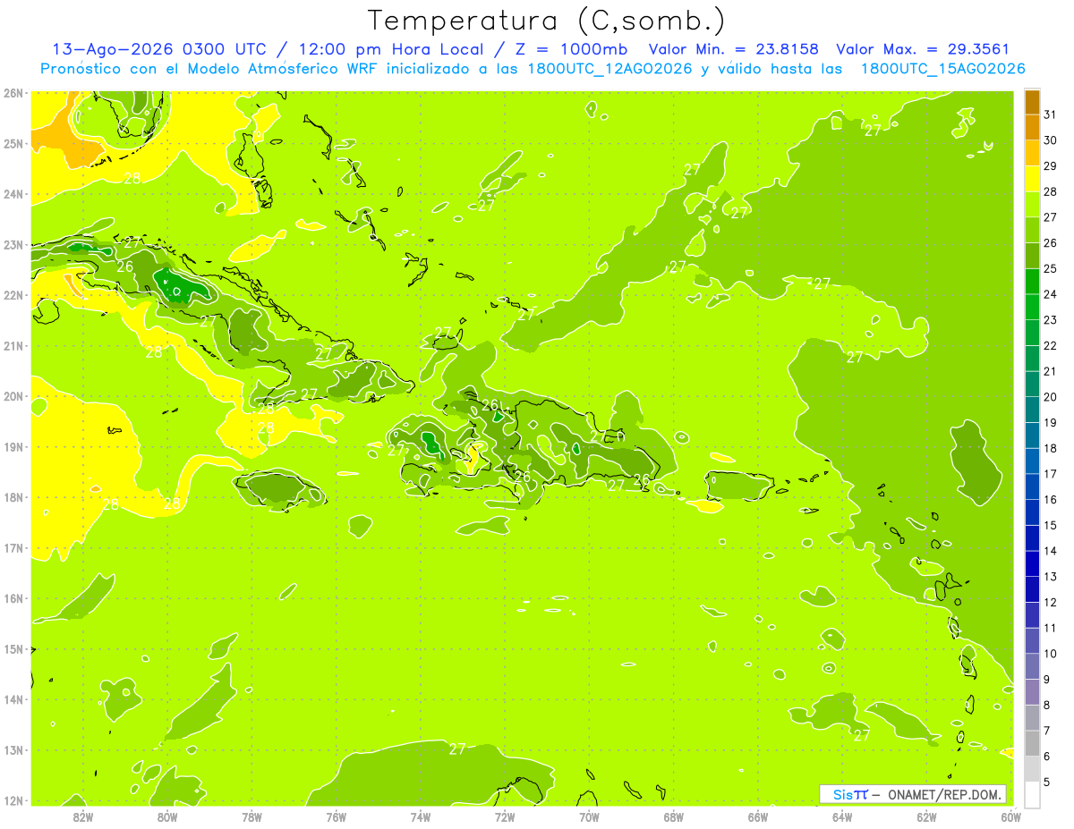Click the color scale label "5"

click(x=1047, y=782)
